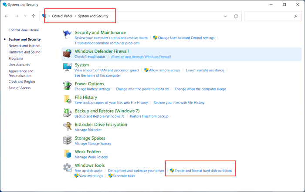Click Manage BitLocker
This screenshot has height=192, width=305.
click(x=88, y=130)
